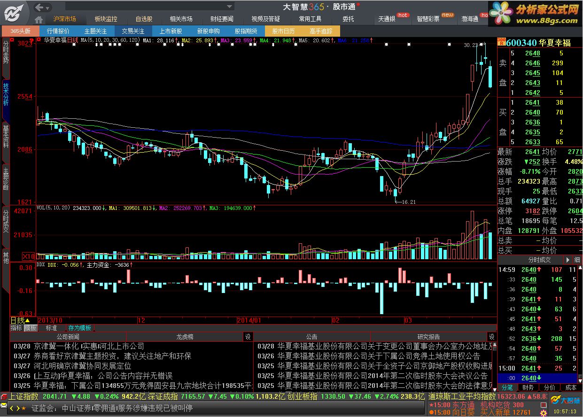
Task: Click the envelope message icon in status bar
Action: pyautogui.click(x=4, y=405)
